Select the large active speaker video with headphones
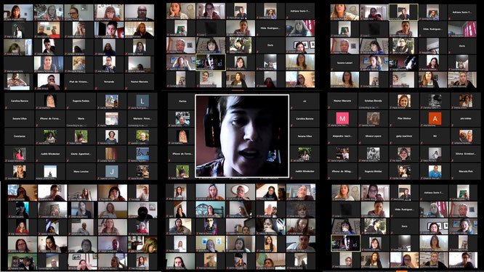Screen dimensions: 484x272 (x=242, y=136)
